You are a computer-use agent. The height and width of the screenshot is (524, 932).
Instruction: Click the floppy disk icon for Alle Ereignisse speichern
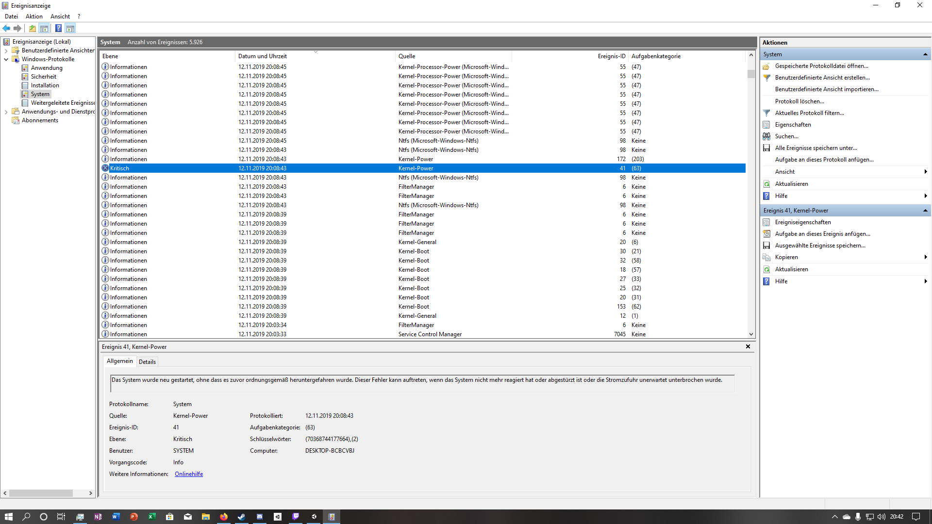click(766, 148)
